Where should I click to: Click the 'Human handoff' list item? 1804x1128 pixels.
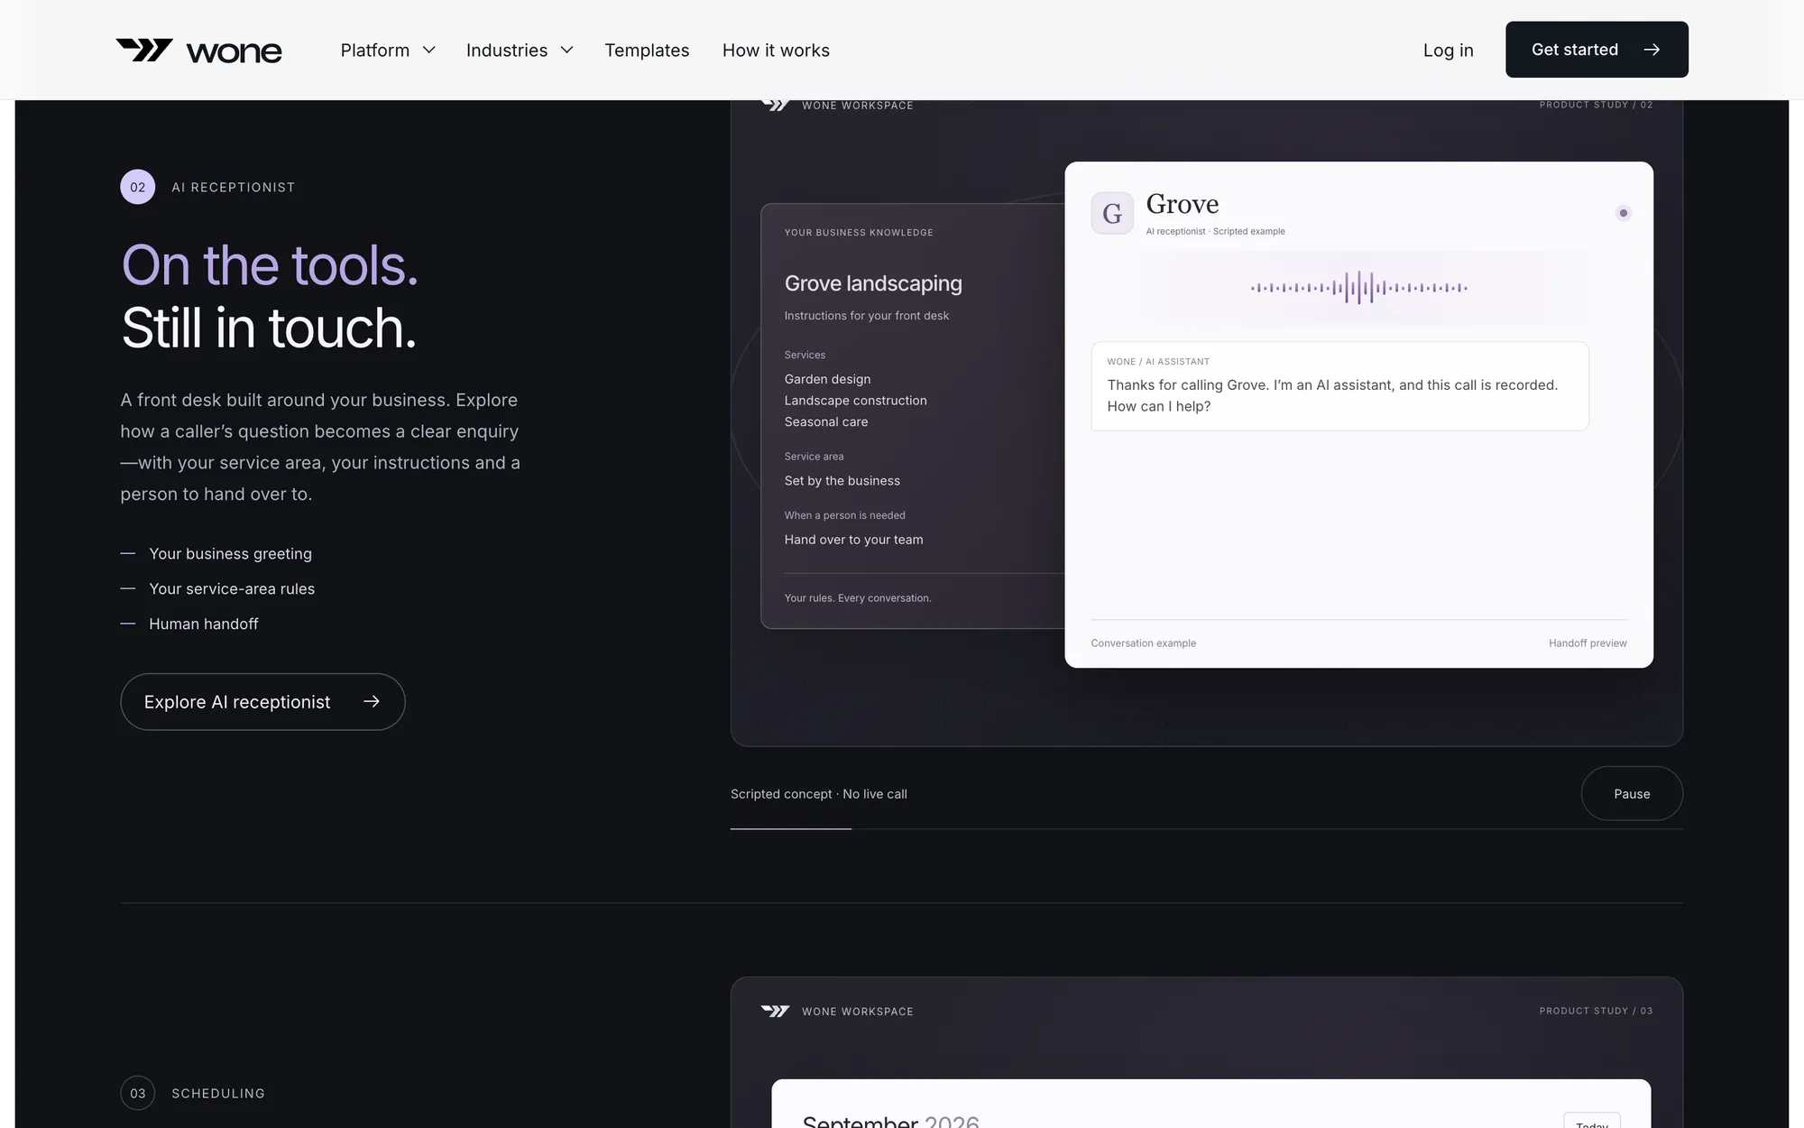pos(203,624)
